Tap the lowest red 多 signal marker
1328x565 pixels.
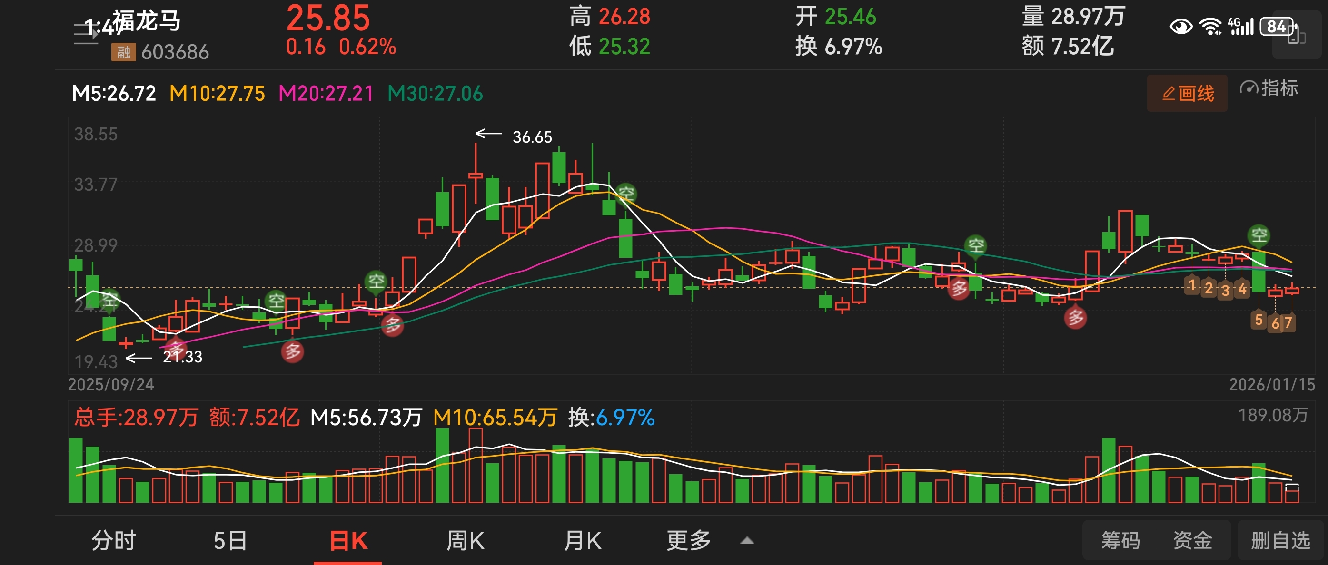click(292, 352)
